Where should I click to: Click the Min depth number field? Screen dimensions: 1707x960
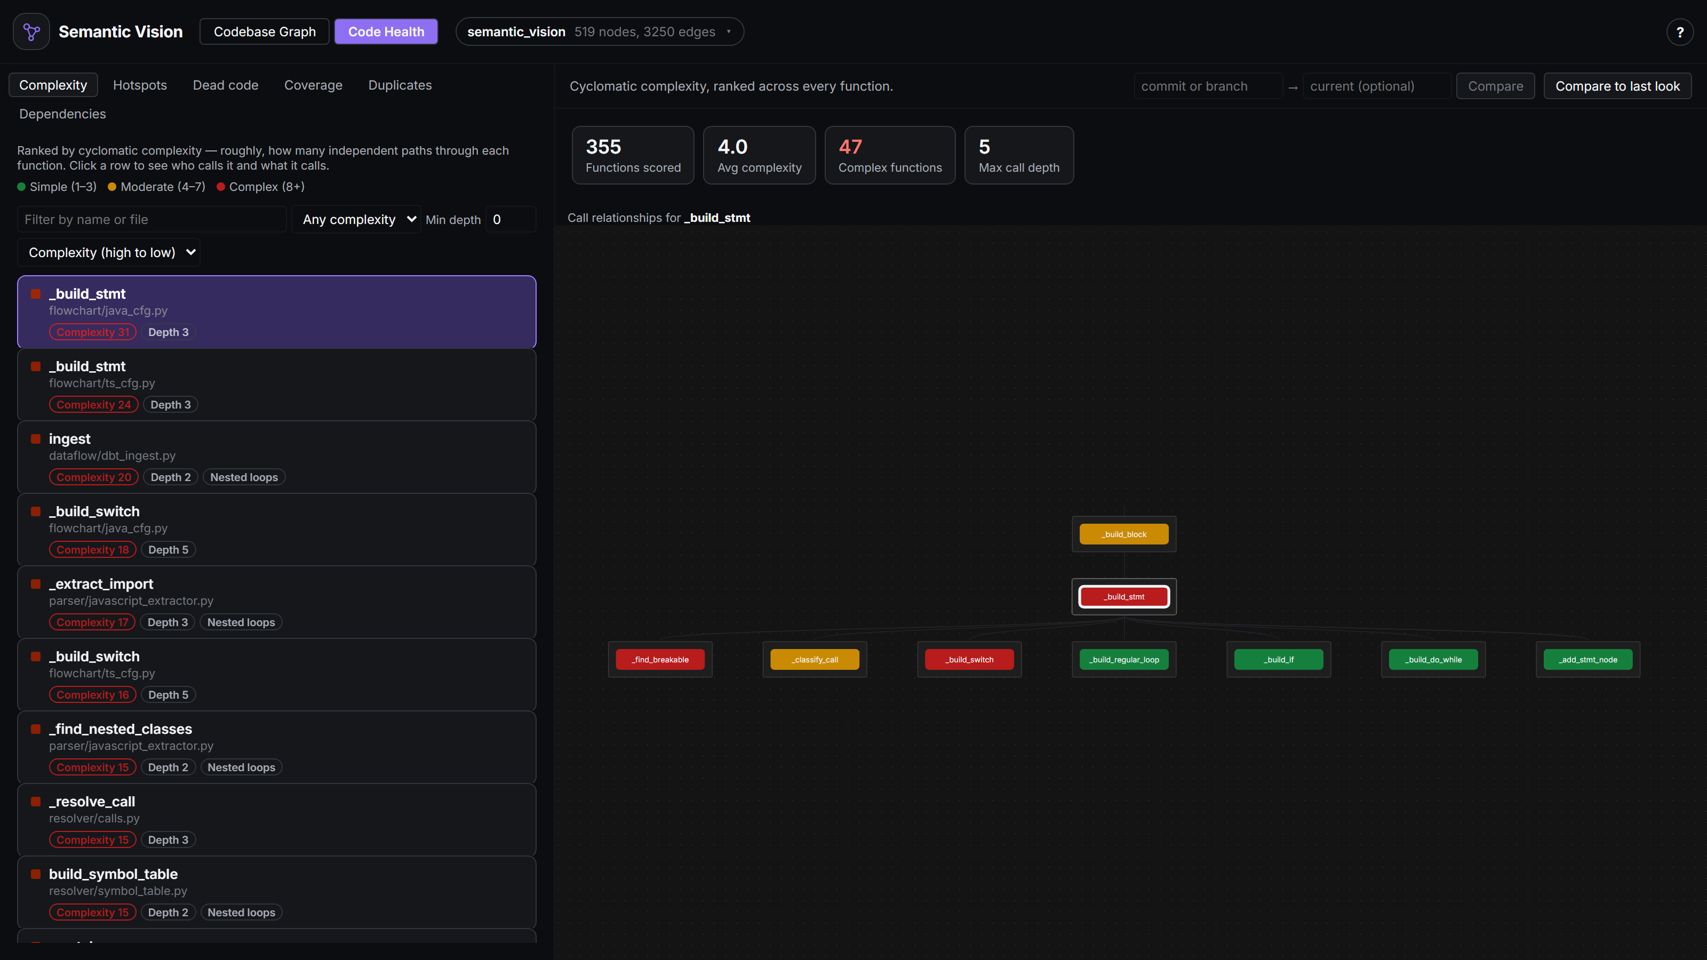click(x=510, y=219)
